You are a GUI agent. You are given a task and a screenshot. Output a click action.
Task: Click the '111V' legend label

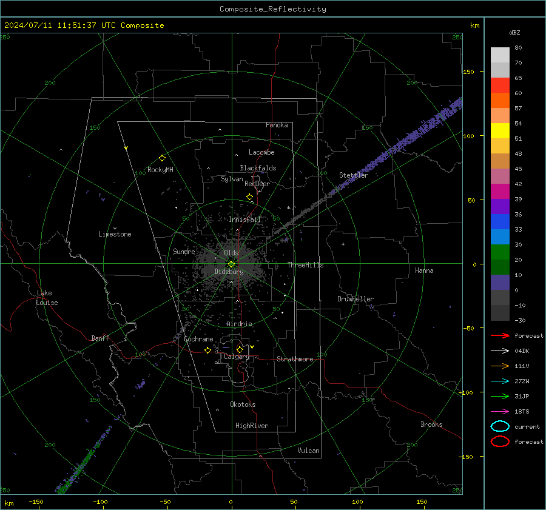pos(522,366)
